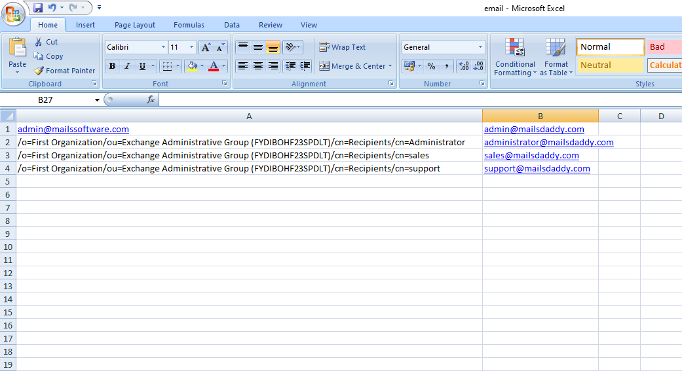Middle align cell contents
The image size is (682, 371).
coord(258,47)
